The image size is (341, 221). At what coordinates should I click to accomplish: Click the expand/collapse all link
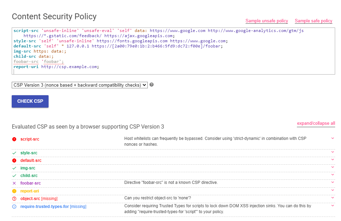pos(316,123)
